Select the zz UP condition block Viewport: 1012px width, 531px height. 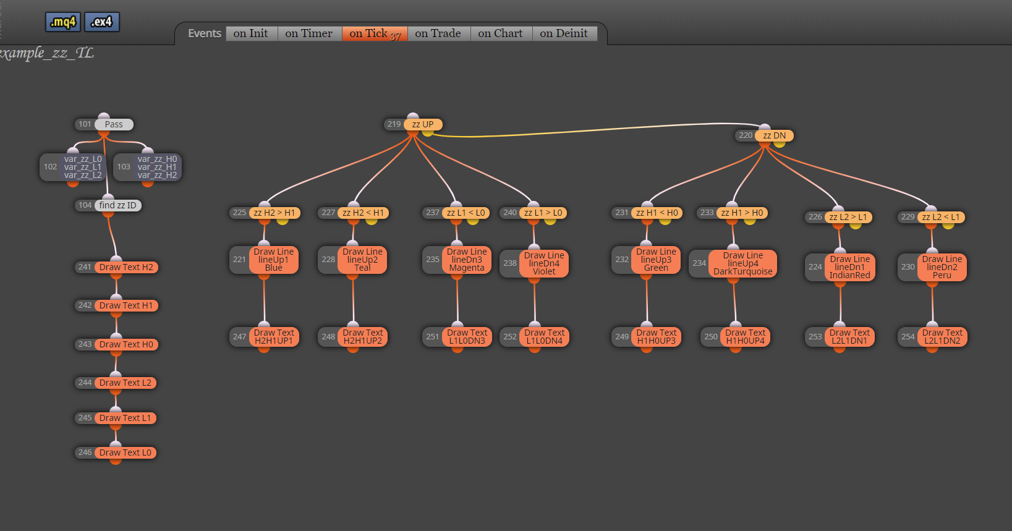point(423,124)
